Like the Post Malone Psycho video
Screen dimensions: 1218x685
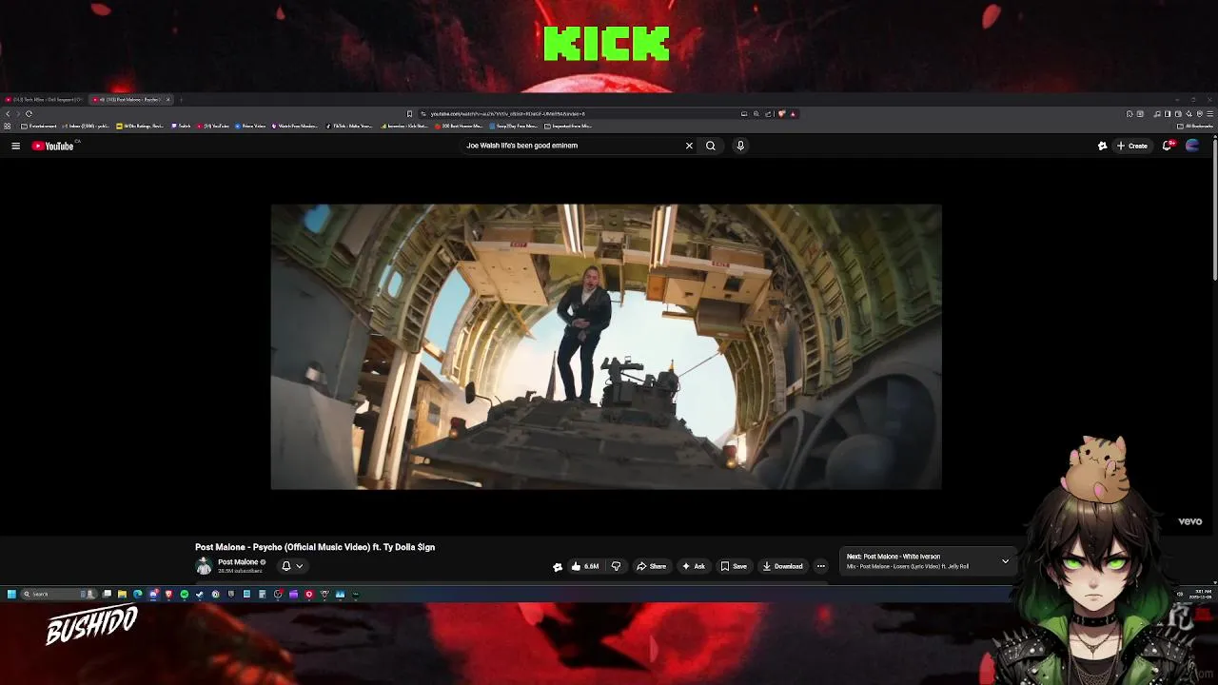coord(584,566)
